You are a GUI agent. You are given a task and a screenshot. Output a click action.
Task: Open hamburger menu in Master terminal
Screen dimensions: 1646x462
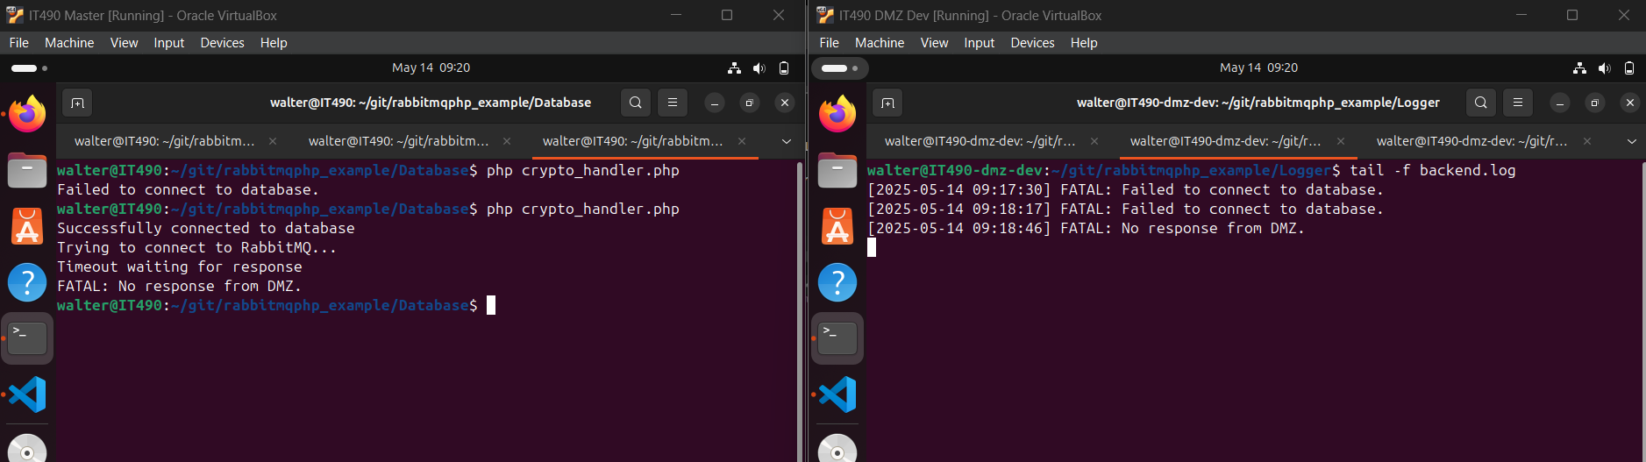pos(673,103)
